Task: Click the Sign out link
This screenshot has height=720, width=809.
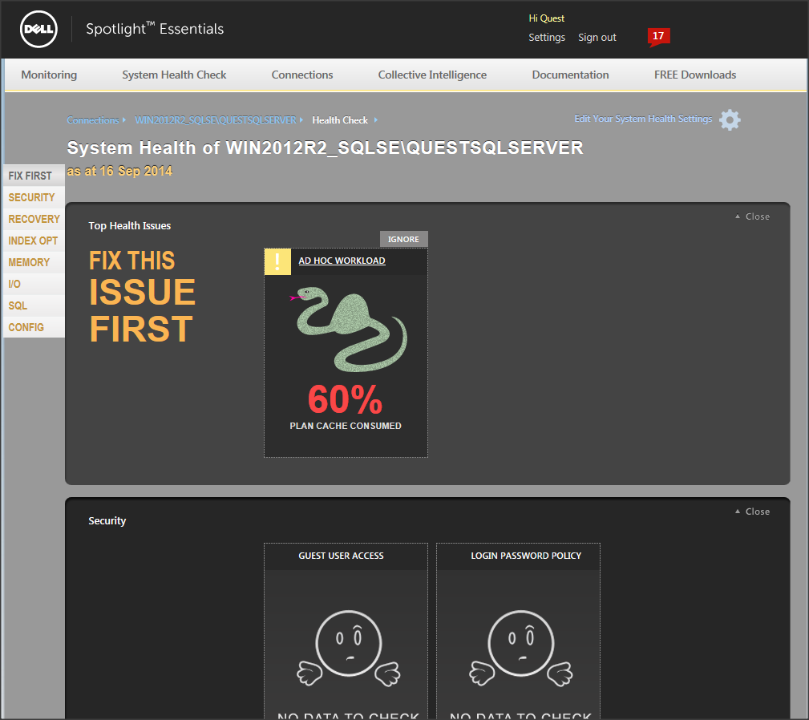Action: (x=597, y=37)
